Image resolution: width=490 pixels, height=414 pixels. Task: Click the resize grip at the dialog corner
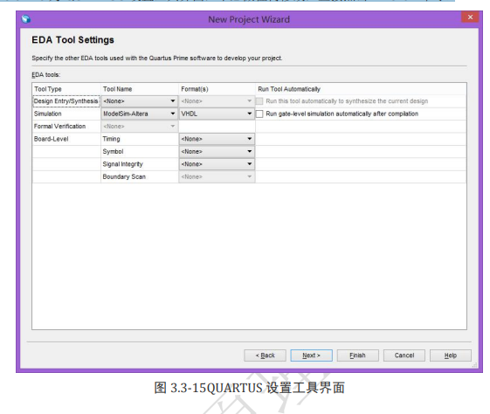[x=474, y=365]
